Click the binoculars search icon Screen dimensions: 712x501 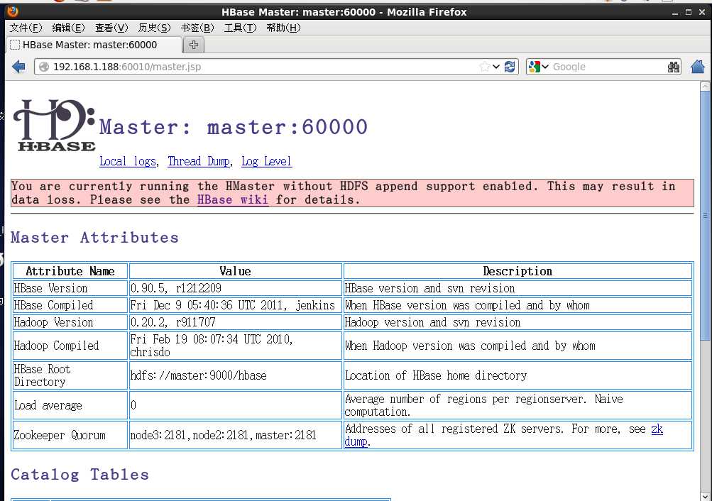pyautogui.click(x=674, y=67)
